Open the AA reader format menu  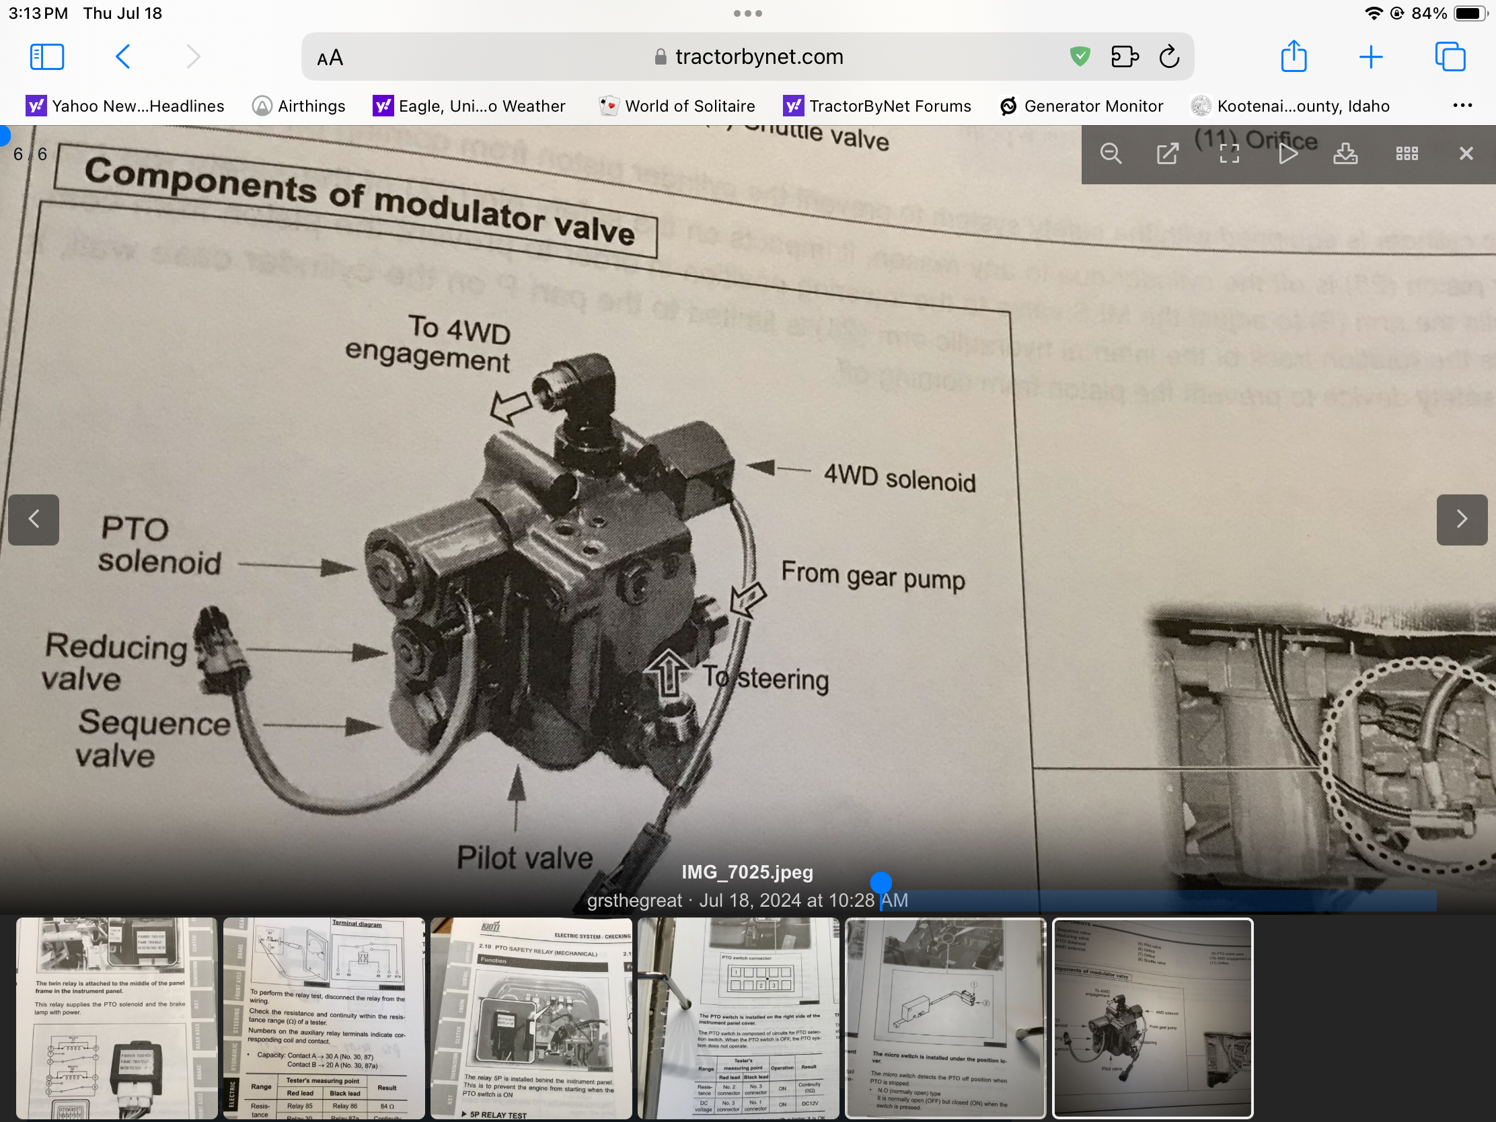pos(330,58)
